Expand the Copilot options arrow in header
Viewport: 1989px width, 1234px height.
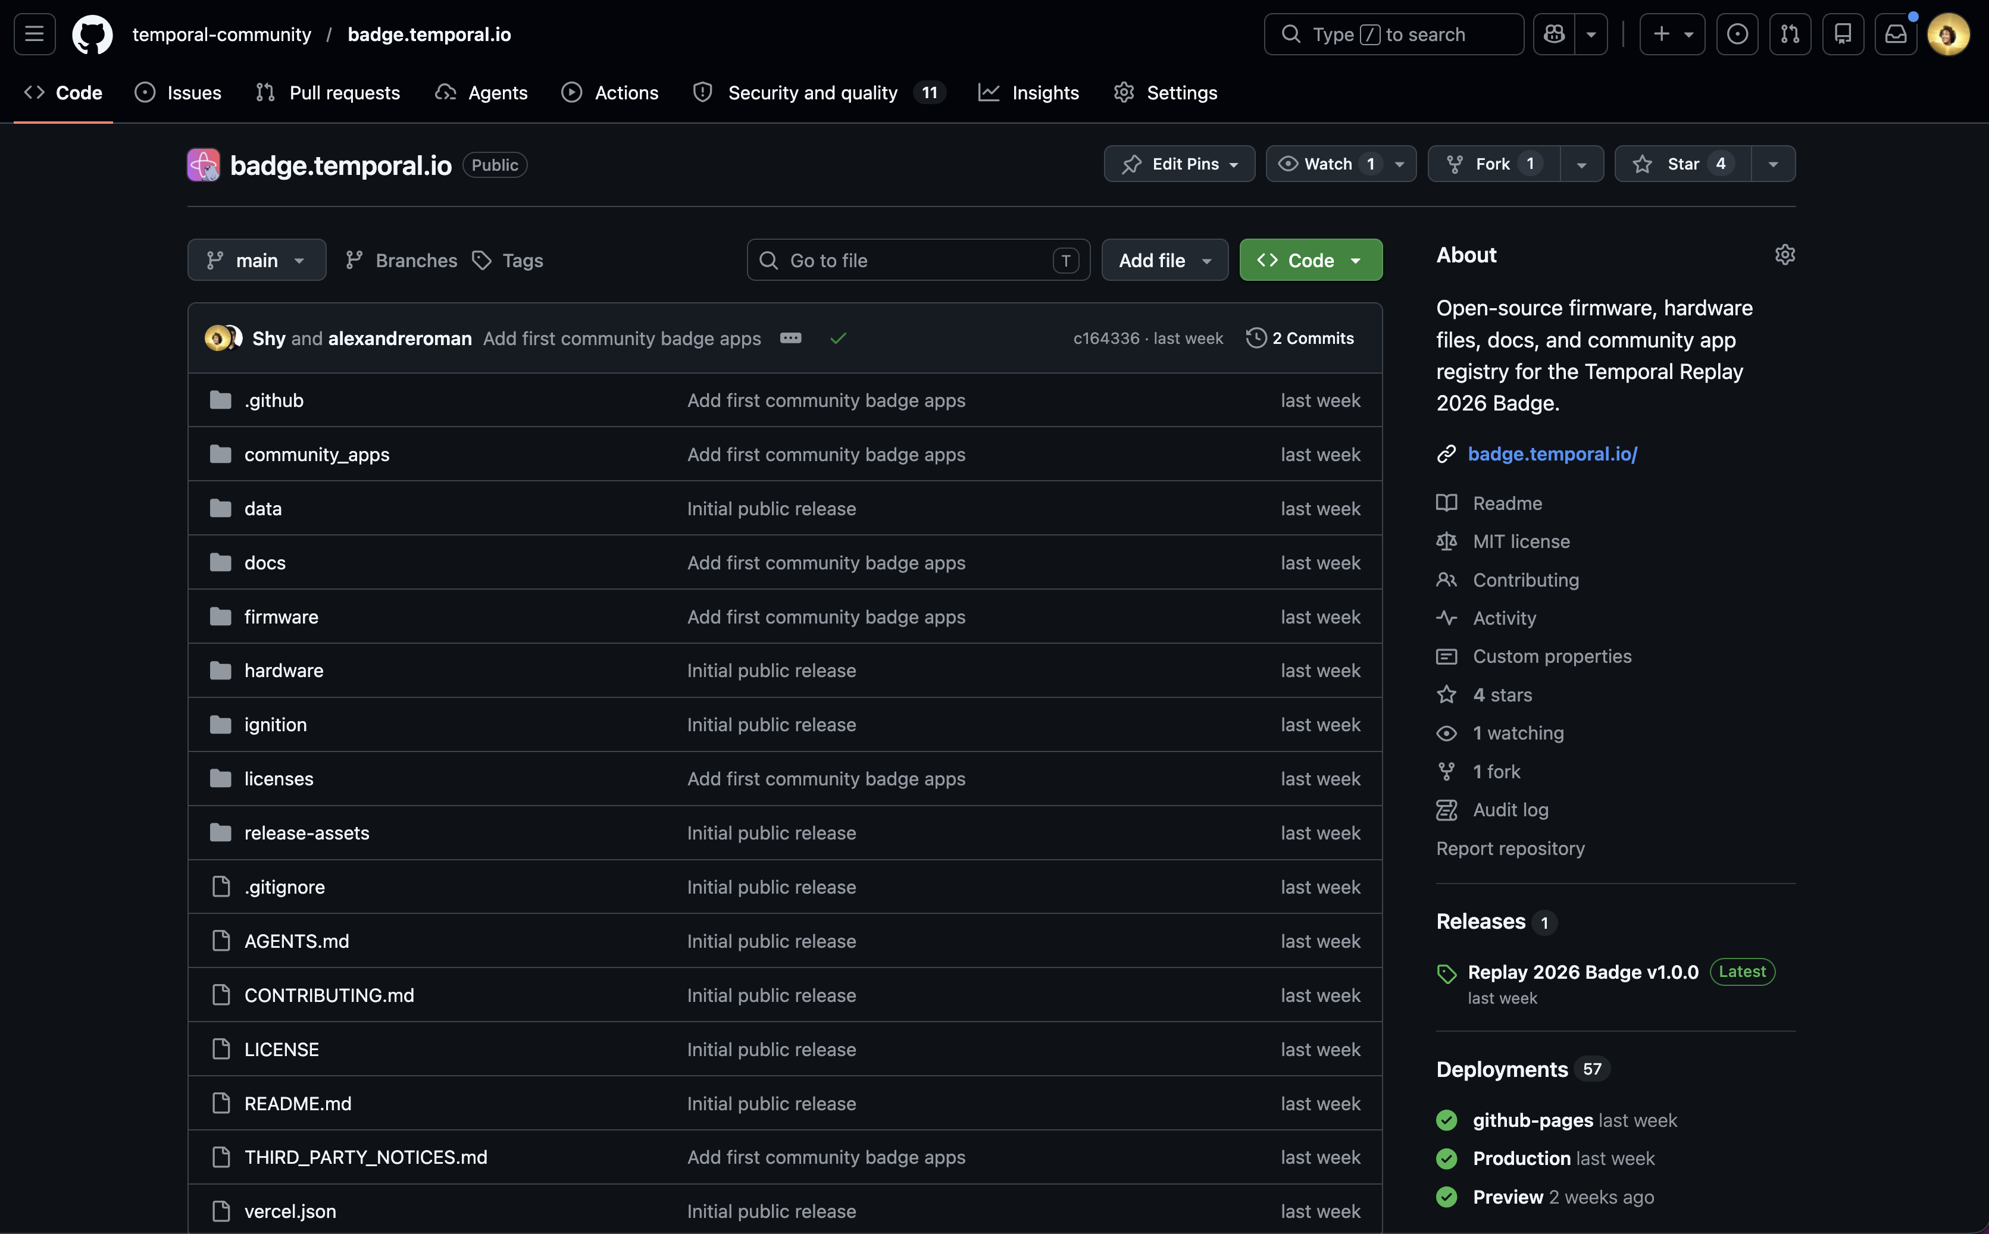point(1591,35)
